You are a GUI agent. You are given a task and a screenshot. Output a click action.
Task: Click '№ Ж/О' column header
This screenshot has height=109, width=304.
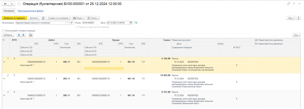237,48
